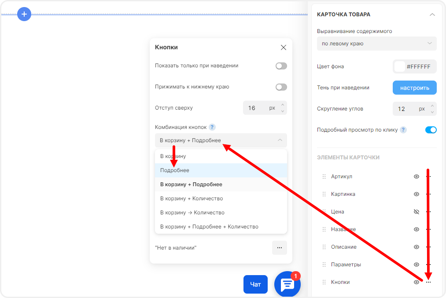Open help tooltip for Подробный просмотр по клику
This screenshot has height=298, width=446.
(x=403, y=130)
